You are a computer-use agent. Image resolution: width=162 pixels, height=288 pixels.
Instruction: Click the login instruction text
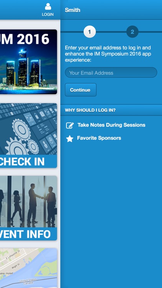point(108,54)
